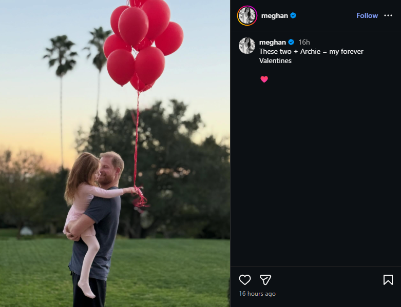Click the small avatar beside the caption
Viewport: 401px width, 307px height.
[x=247, y=46]
